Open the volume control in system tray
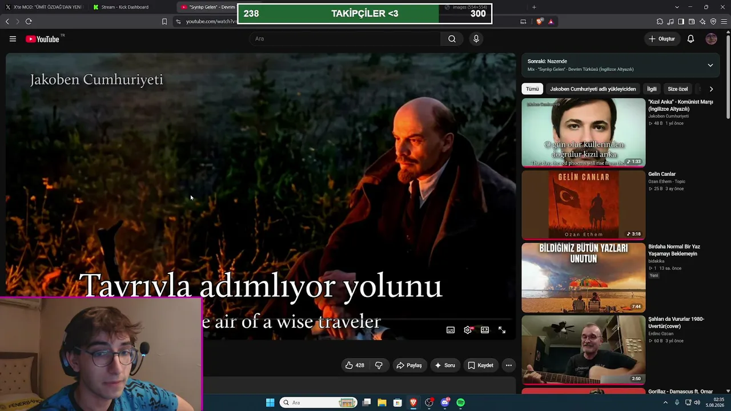 (x=697, y=402)
